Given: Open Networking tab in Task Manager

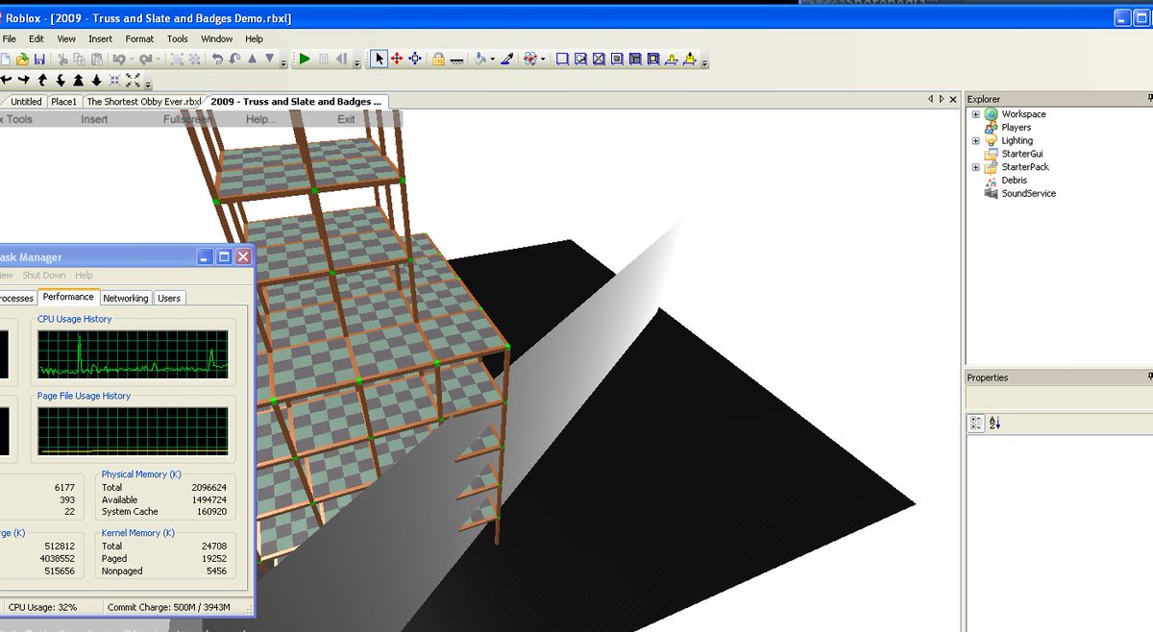Looking at the screenshot, I should (x=126, y=299).
